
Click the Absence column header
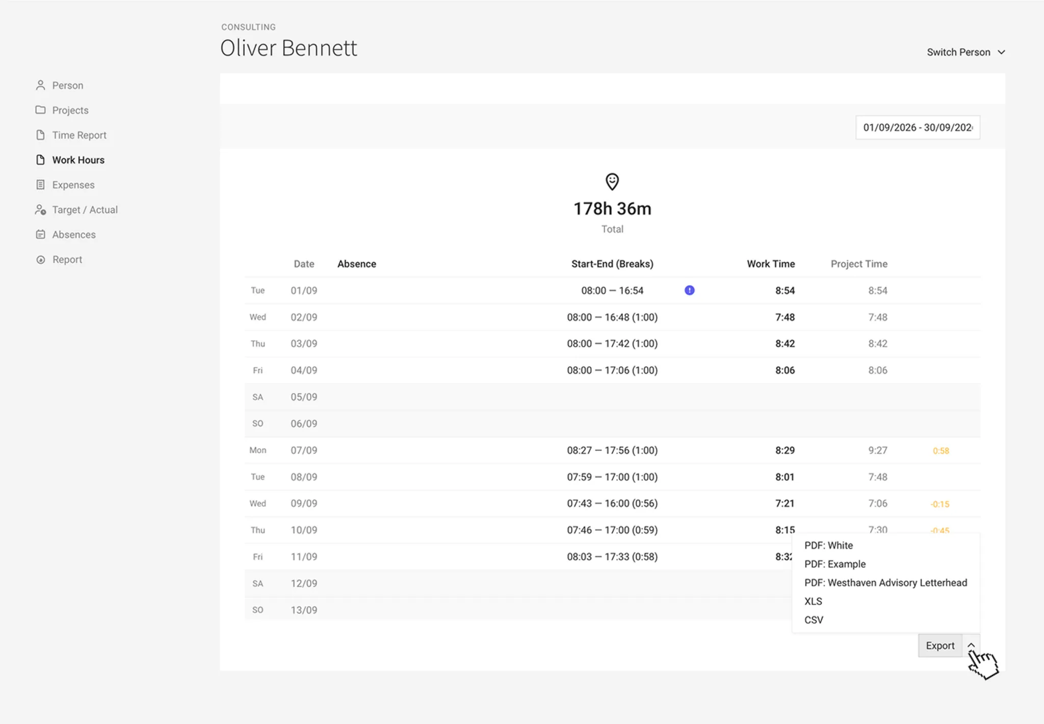[x=357, y=264]
